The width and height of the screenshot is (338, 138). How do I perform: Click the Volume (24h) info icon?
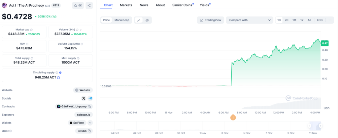pos(77,30)
